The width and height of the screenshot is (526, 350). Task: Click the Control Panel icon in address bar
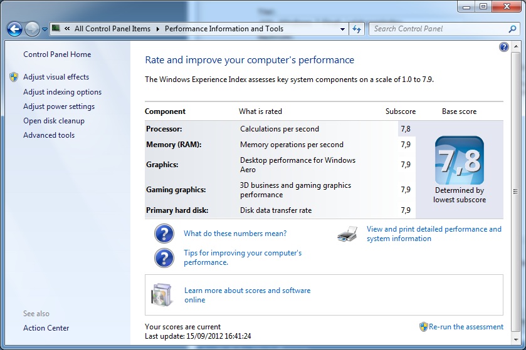pos(56,28)
